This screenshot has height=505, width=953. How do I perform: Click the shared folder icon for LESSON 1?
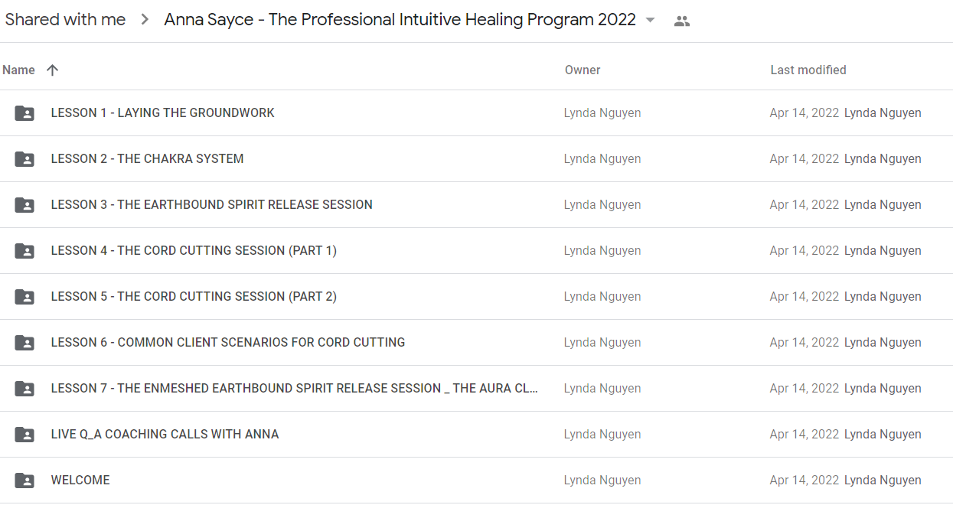tap(24, 113)
